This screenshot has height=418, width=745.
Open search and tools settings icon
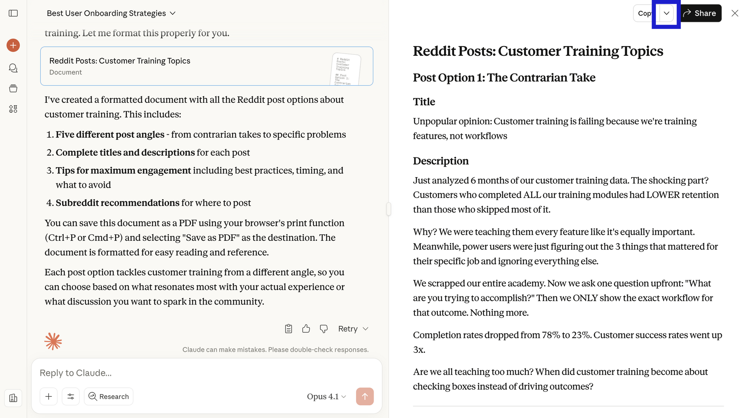coord(71,396)
